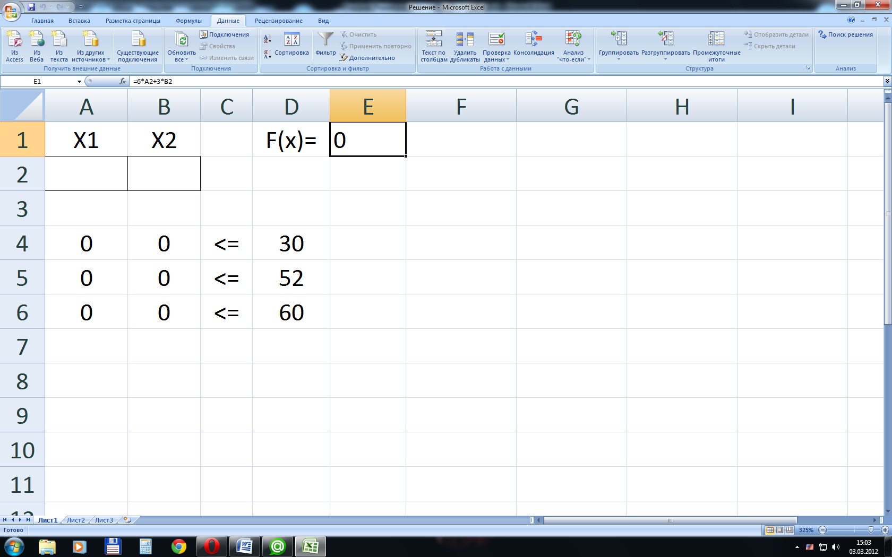
Task: Switch to Page Layout view
Action: (779, 530)
